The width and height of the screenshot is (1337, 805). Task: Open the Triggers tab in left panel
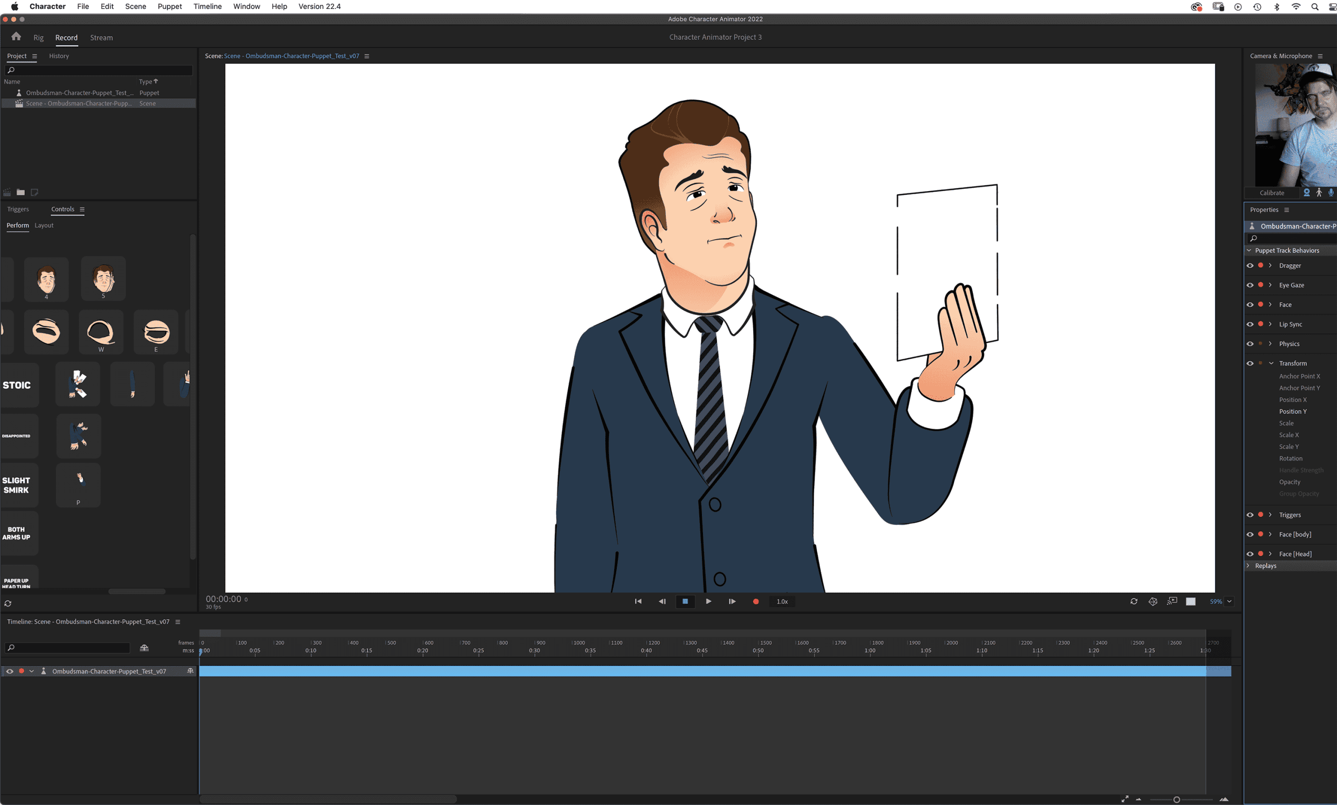[x=18, y=209]
